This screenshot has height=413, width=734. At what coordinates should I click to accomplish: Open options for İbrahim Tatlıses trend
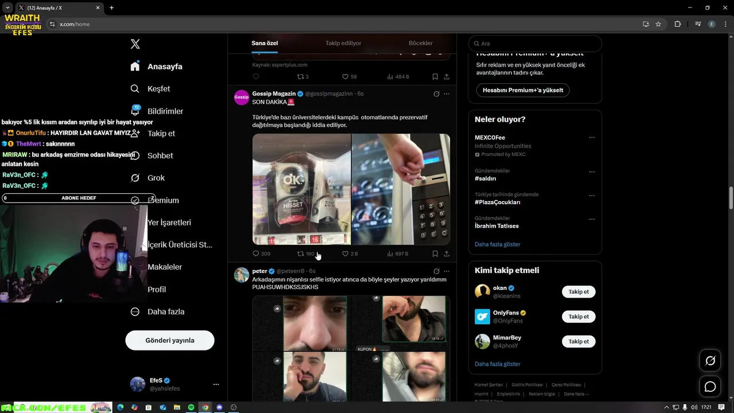click(592, 219)
